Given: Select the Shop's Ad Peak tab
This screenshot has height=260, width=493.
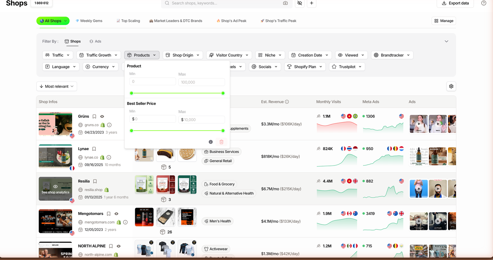Looking at the screenshot, I should click(231, 21).
